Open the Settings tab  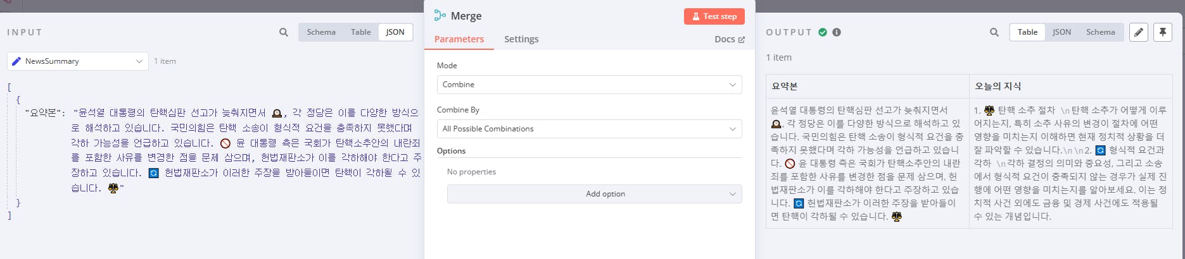click(521, 39)
